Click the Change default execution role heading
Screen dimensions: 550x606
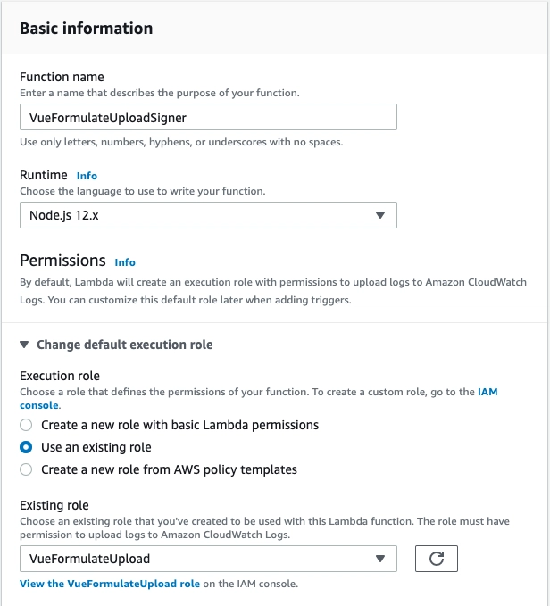pyautogui.click(x=124, y=345)
